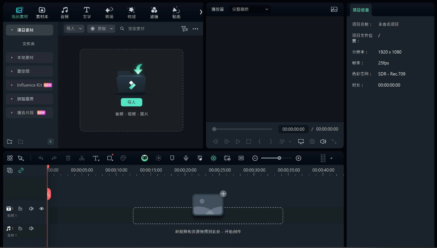Take a snapshot with the camera icon
The height and width of the screenshot is (248, 437).
pos(312,142)
